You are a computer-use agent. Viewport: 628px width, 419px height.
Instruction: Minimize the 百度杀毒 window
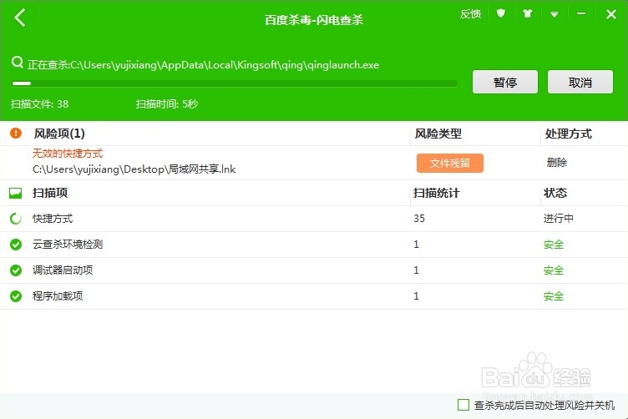coord(581,14)
